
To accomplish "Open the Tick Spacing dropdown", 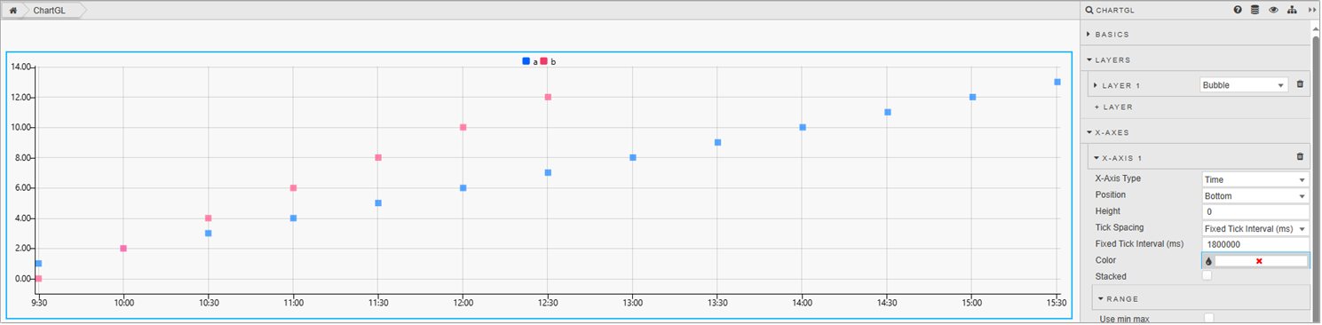I will (1255, 228).
